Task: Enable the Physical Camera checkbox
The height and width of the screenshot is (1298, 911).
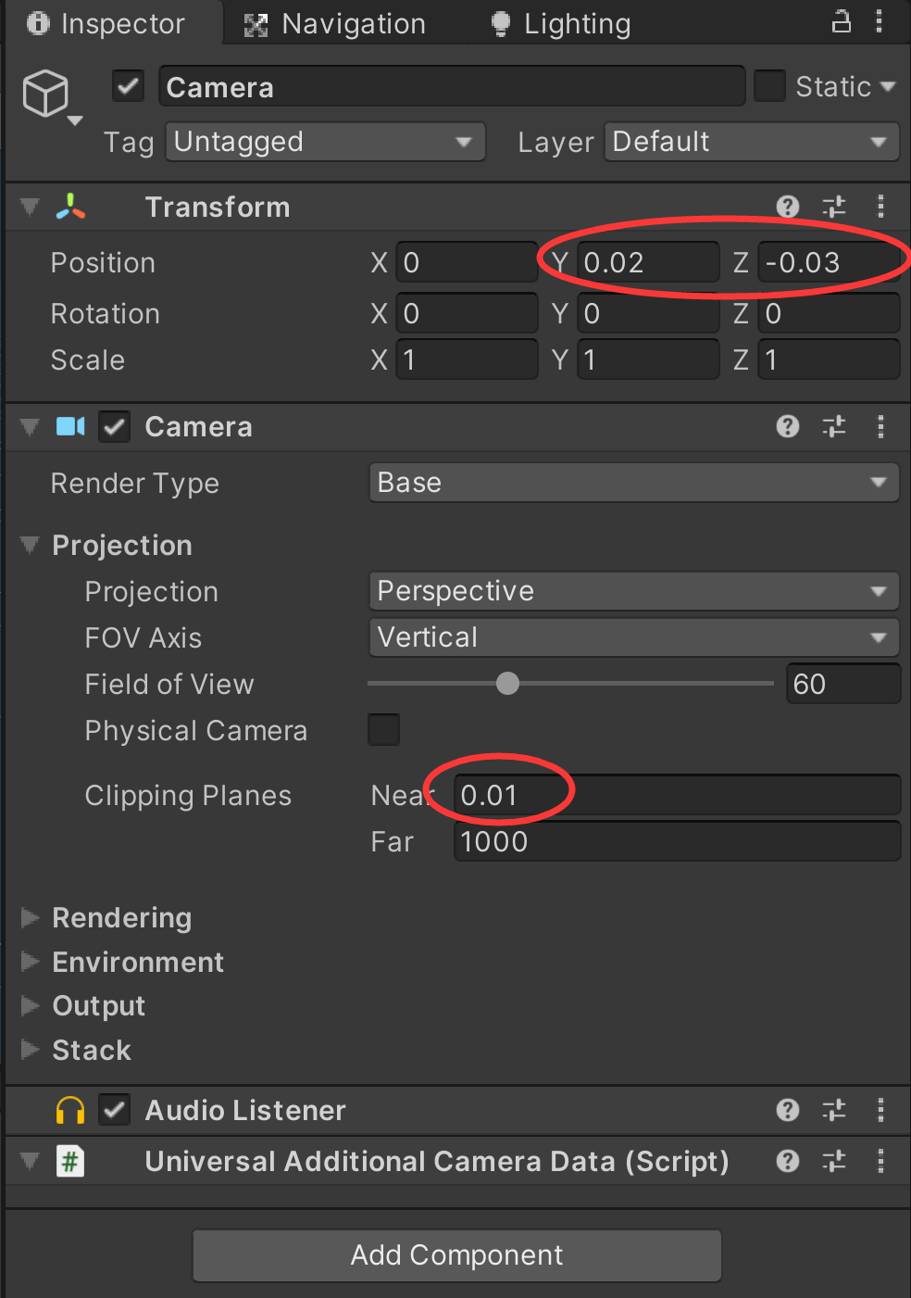Action: tap(383, 730)
